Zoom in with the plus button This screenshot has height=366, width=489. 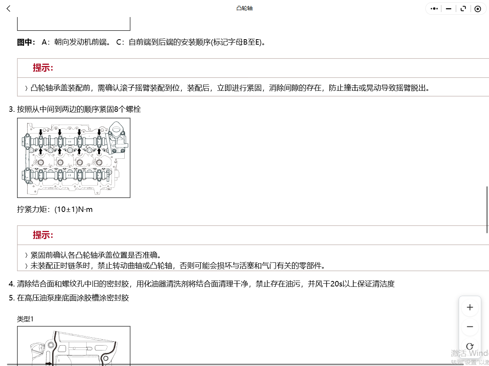click(470, 307)
